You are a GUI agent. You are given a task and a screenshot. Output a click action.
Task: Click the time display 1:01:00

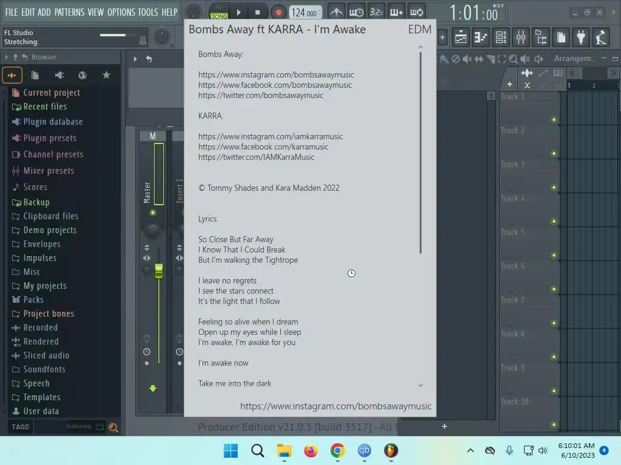click(474, 13)
